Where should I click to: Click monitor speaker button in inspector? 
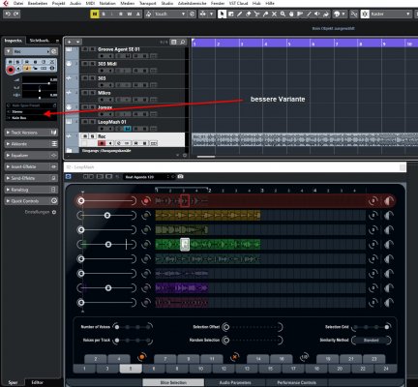(x=18, y=69)
